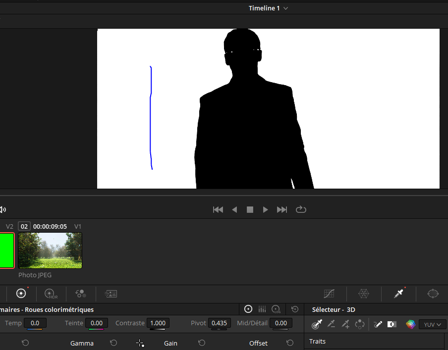Open the Power Window palette
448x350 pixels.
tap(433, 294)
